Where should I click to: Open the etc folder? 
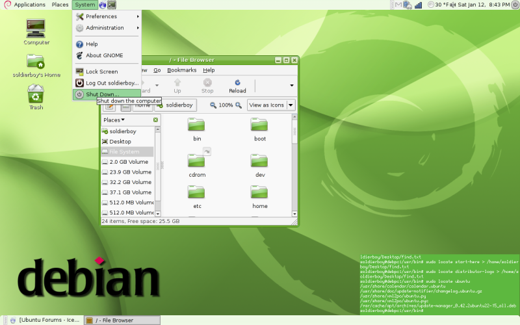pos(197,197)
